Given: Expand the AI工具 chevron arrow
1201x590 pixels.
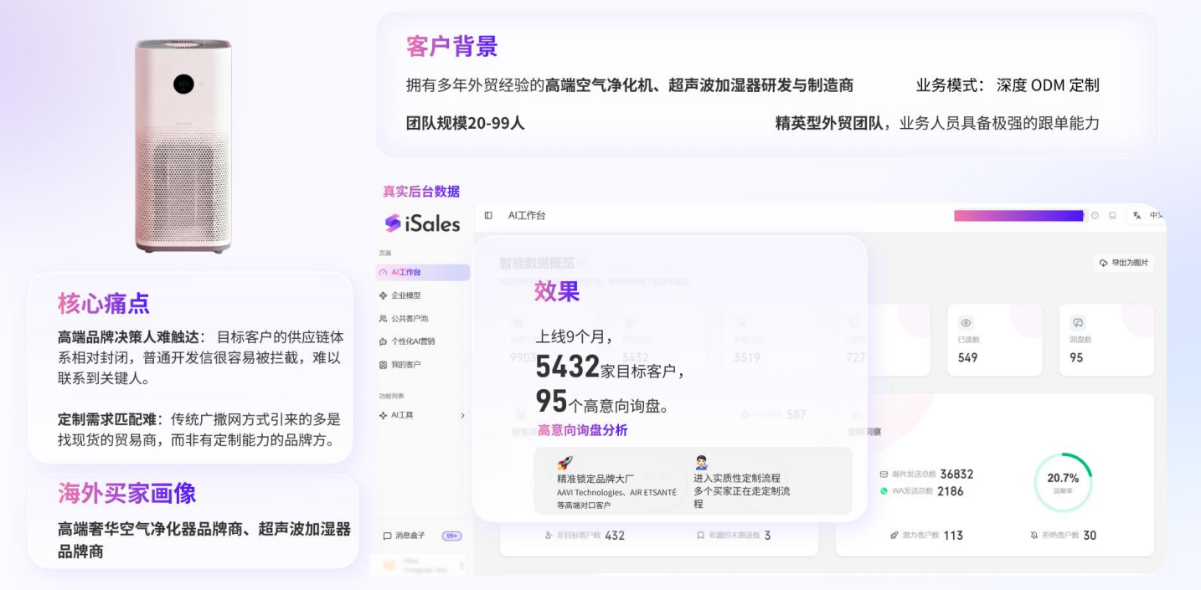Looking at the screenshot, I should pyautogui.click(x=462, y=415).
